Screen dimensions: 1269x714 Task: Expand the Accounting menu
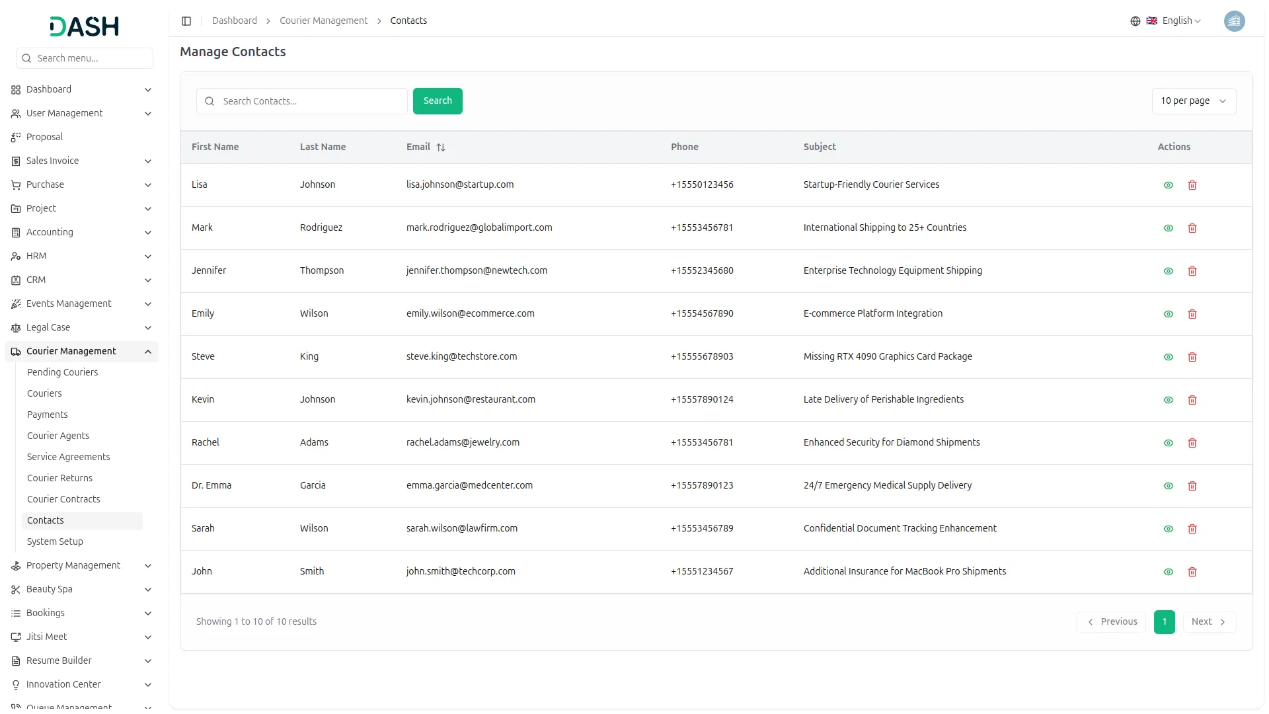pos(82,232)
